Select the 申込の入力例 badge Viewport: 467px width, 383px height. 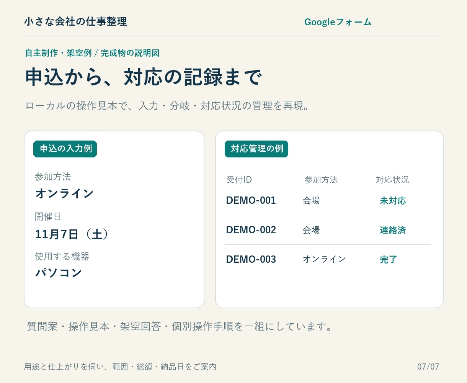click(x=65, y=149)
